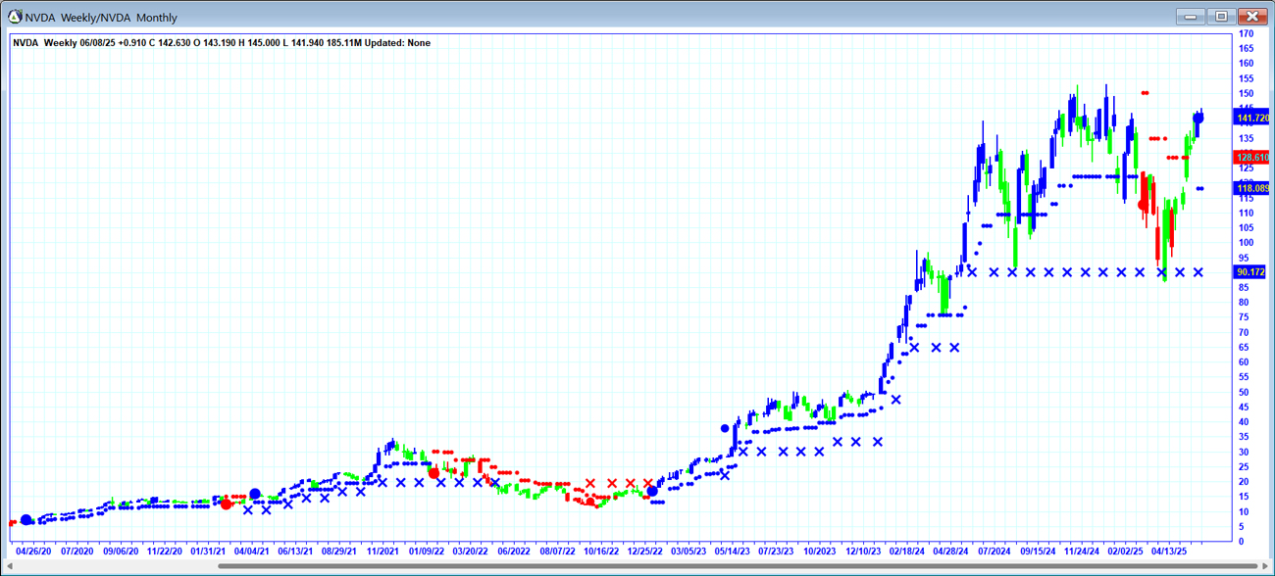Click the 03/20/22 date label
The height and width of the screenshot is (576, 1275).
(x=471, y=552)
